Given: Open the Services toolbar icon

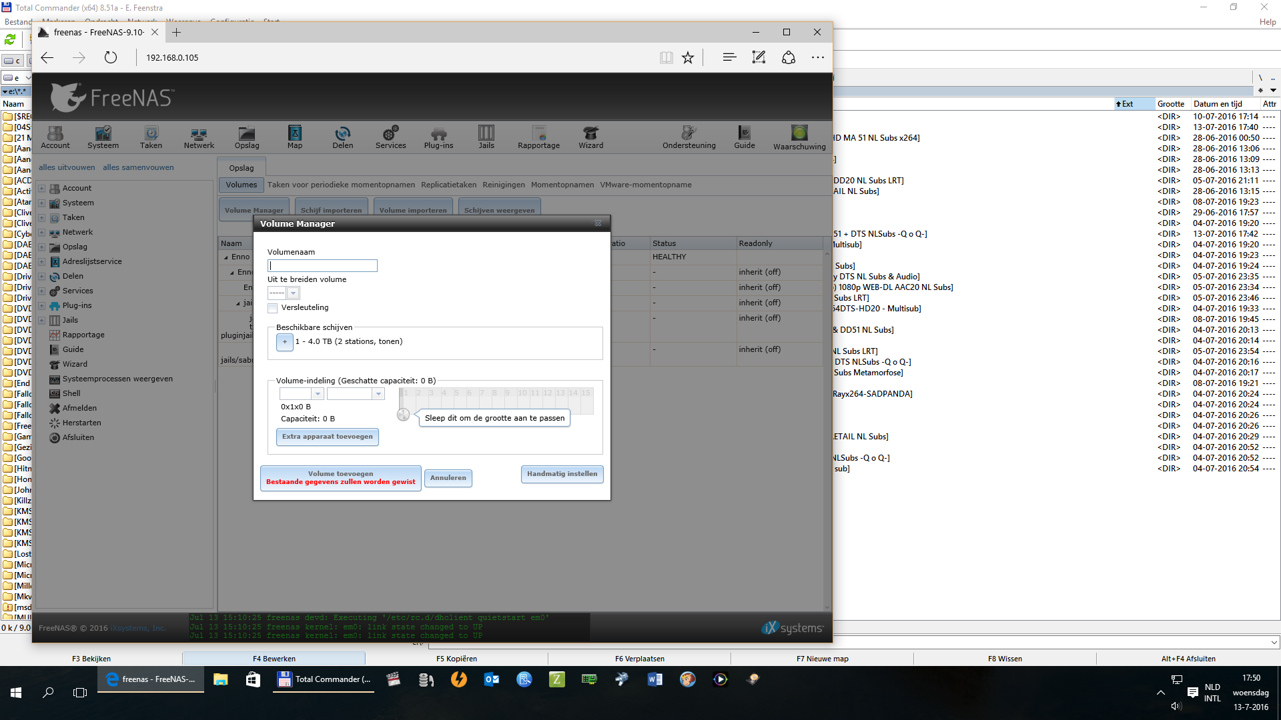Looking at the screenshot, I should [x=390, y=137].
